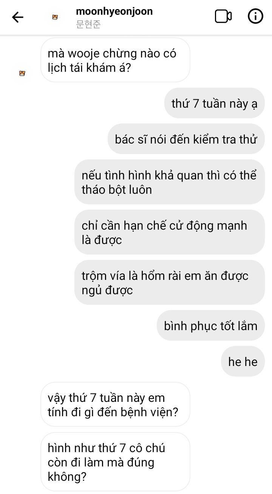Tap the Korean name 문현준 subtitle
272x494 pixels.
[x=88, y=25]
